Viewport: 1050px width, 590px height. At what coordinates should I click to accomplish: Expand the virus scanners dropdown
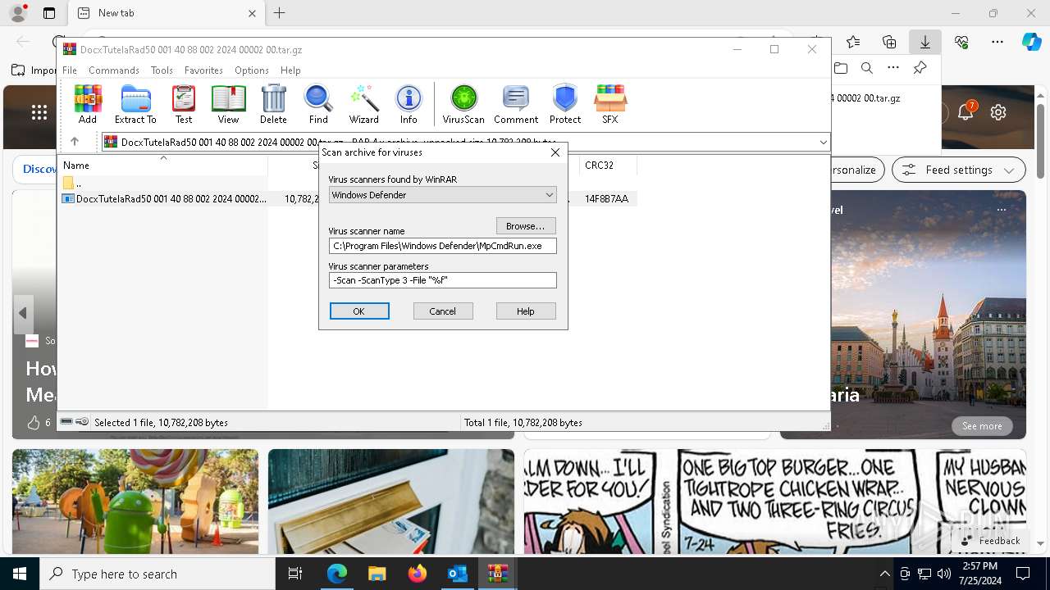pyautogui.click(x=550, y=195)
